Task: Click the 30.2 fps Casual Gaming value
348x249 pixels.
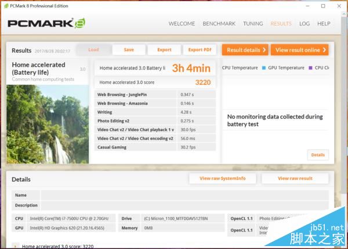Action: [x=188, y=147]
